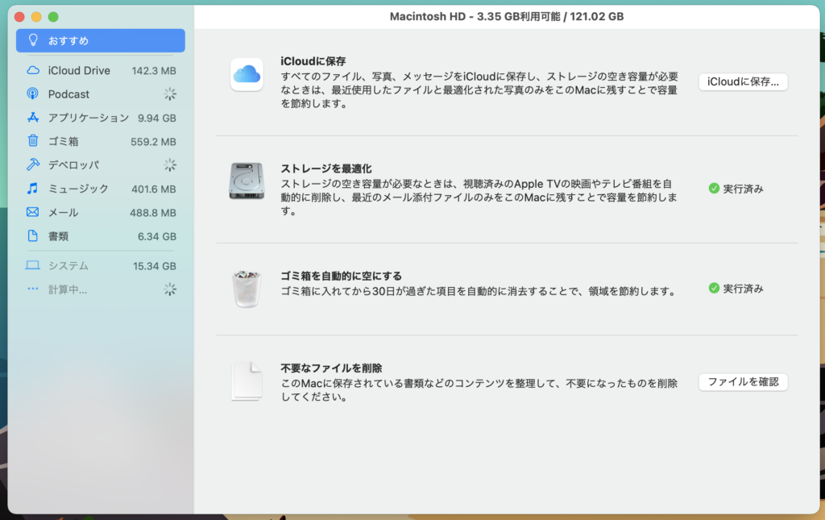Select 書類 in the sidebar

101,236
